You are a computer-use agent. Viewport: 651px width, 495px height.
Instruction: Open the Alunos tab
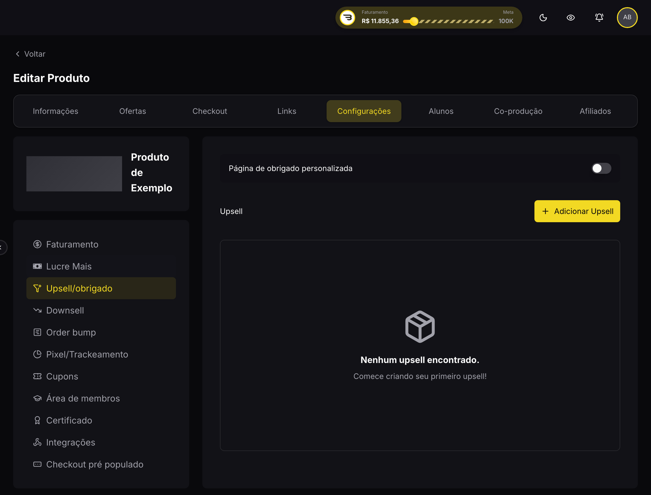click(441, 111)
